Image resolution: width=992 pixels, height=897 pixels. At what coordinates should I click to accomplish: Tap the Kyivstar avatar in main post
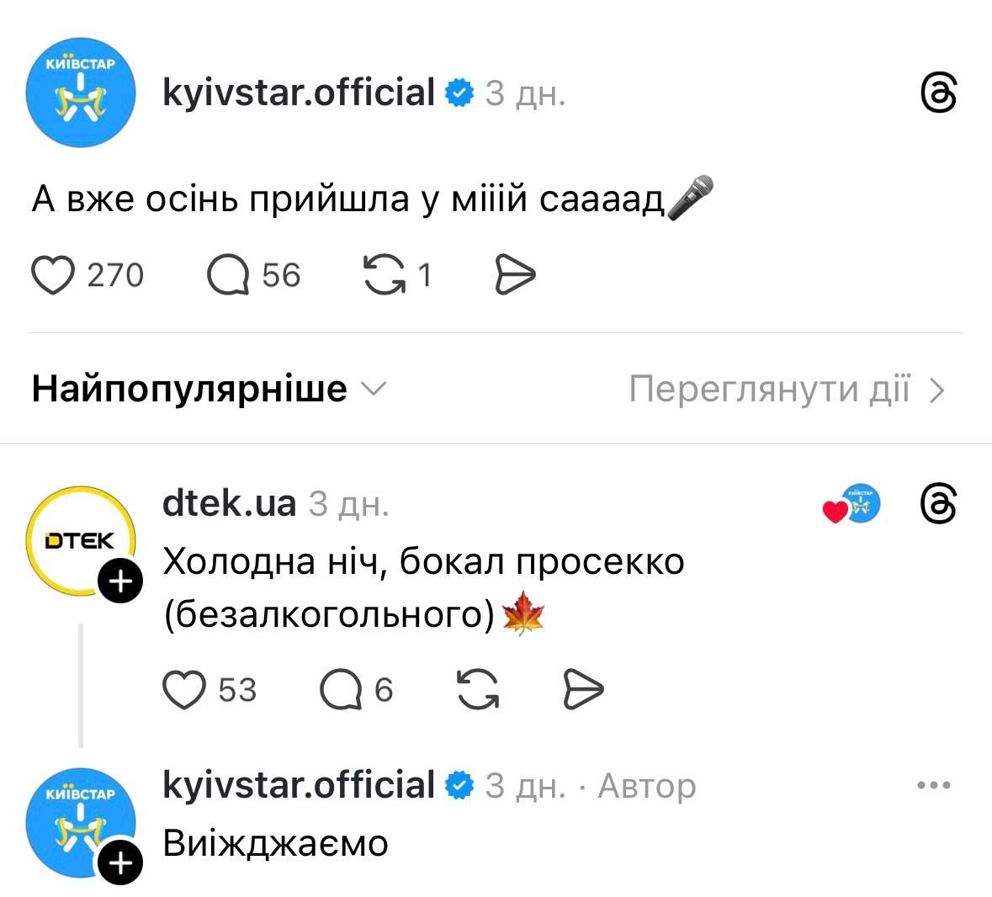click(x=81, y=93)
